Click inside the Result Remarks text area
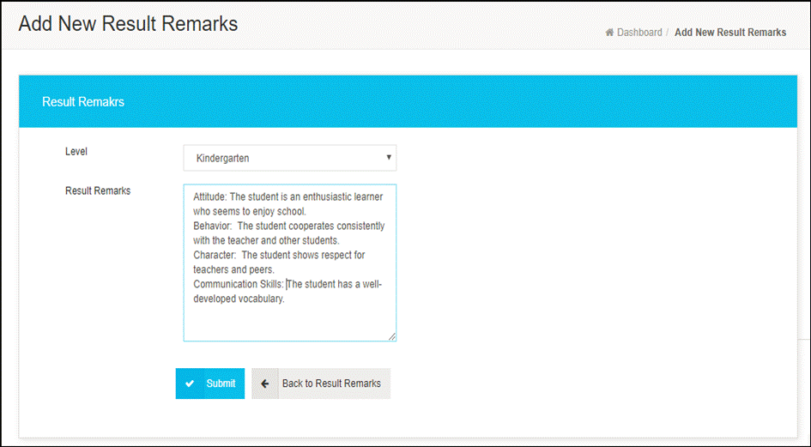 pos(290,263)
